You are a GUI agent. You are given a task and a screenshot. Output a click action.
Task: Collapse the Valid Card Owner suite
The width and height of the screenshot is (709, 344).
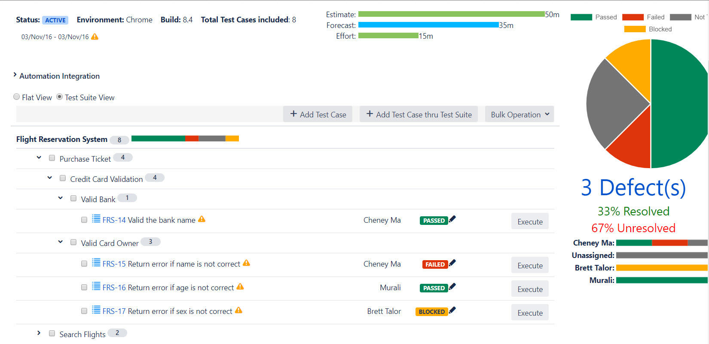(x=61, y=242)
